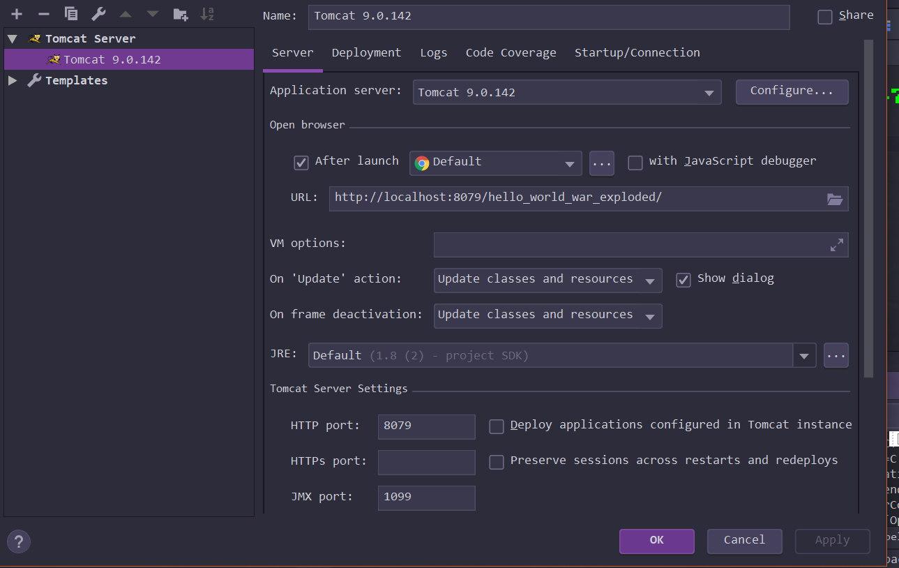Click the settings panel vertical scrollbar
Image resolution: width=899 pixels, height=568 pixels.
(868, 209)
